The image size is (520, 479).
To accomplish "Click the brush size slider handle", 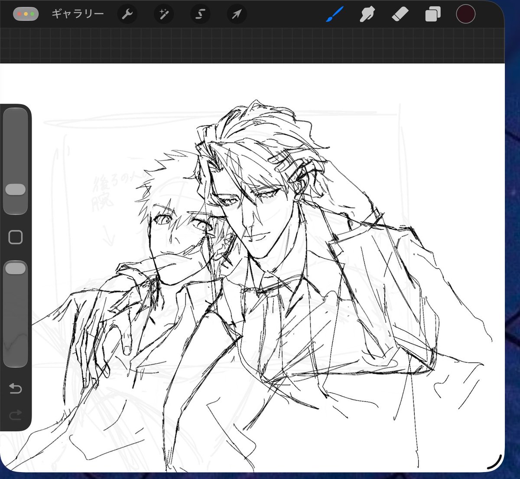I will point(15,190).
